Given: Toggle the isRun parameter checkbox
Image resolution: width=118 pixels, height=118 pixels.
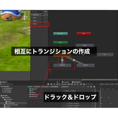Looking at the screenshot, I should point(42,24).
